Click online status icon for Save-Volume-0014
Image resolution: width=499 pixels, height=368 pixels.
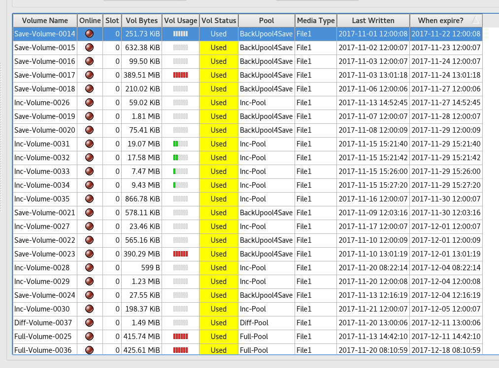coord(90,34)
